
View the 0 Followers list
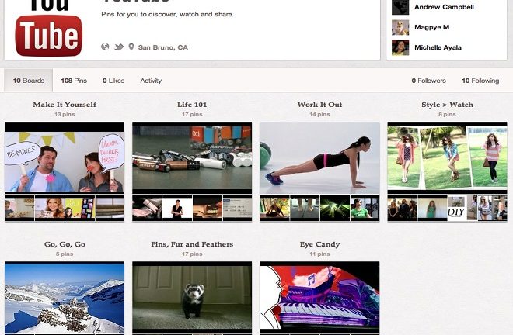pyautogui.click(x=428, y=81)
